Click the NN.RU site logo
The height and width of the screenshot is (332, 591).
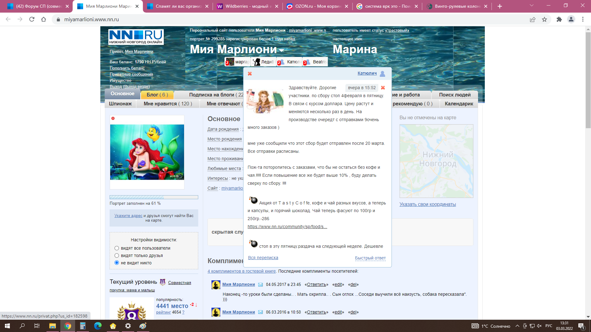[x=136, y=37]
